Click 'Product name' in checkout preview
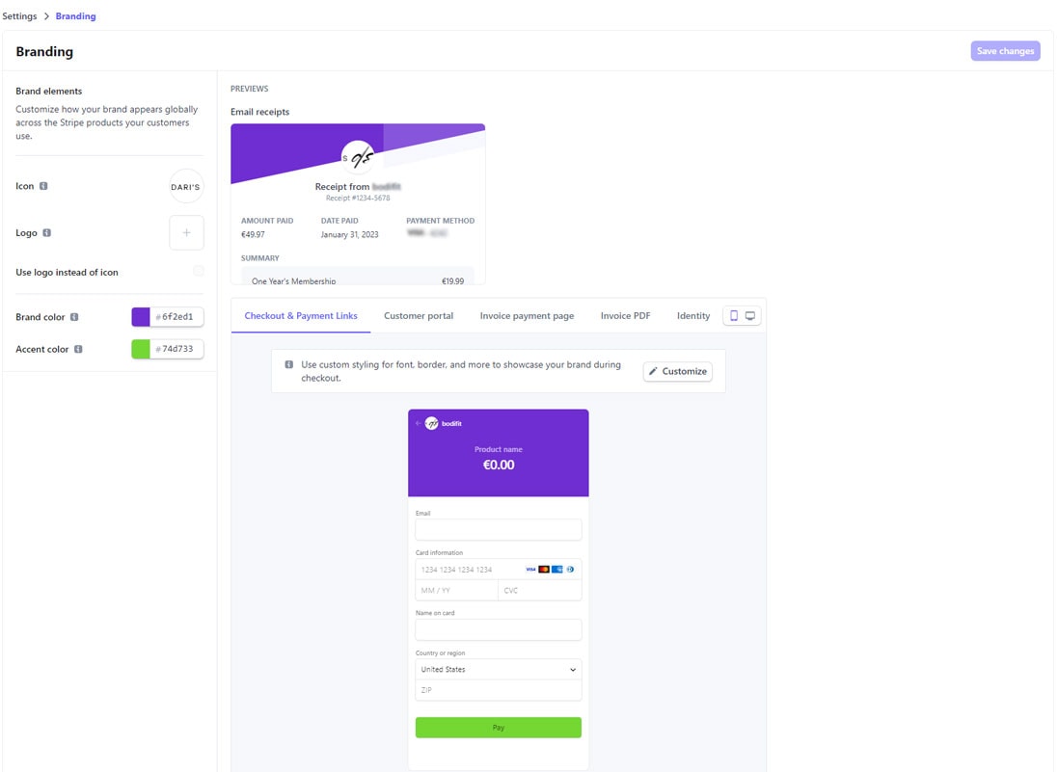The image size is (1058, 772). coord(498,449)
